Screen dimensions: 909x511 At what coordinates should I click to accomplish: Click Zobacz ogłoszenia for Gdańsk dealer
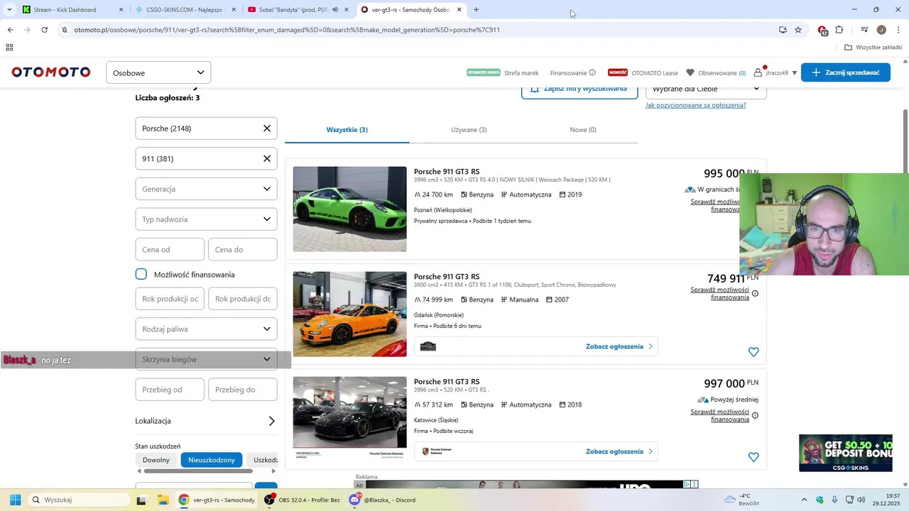[x=619, y=346]
